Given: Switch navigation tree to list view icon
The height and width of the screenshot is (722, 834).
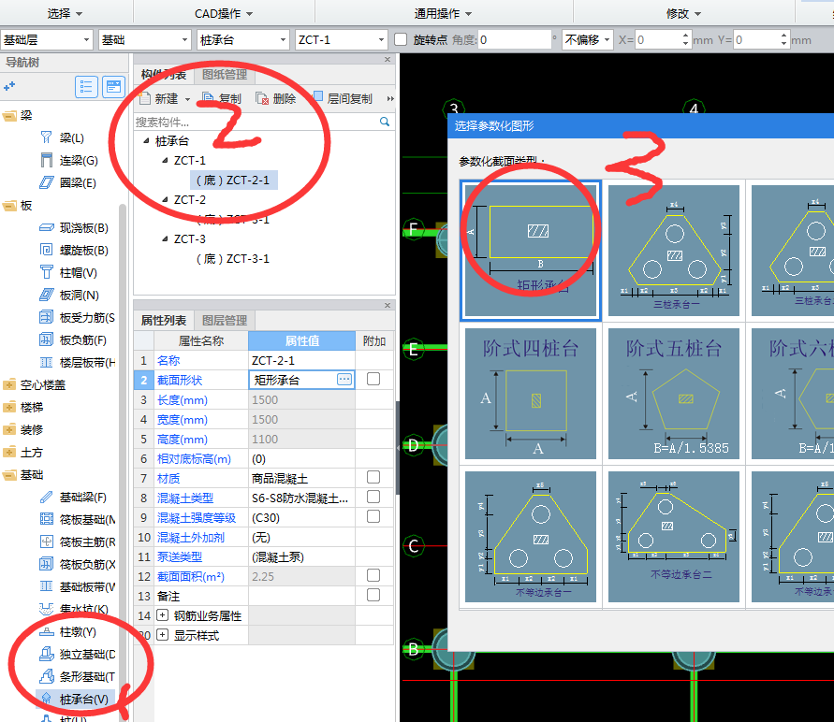Looking at the screenshot, I should tap(86, 87).
